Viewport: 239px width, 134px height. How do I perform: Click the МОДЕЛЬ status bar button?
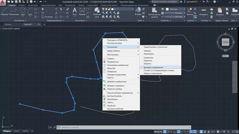(158, 132)
